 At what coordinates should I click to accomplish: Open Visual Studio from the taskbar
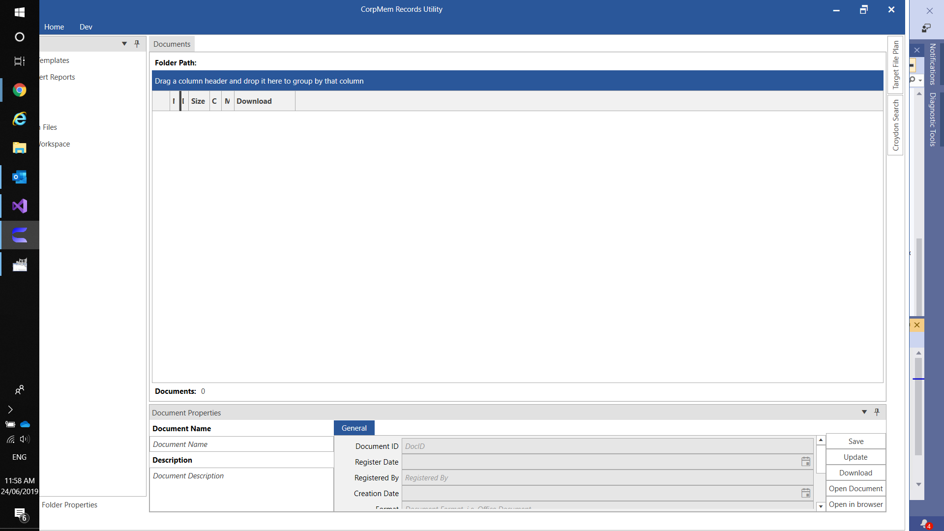click(20, 206)
